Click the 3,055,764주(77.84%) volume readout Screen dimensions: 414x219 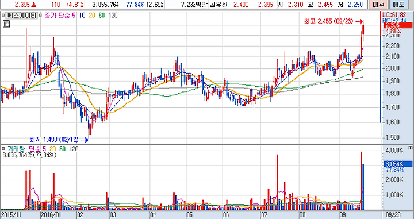point(30,156)
